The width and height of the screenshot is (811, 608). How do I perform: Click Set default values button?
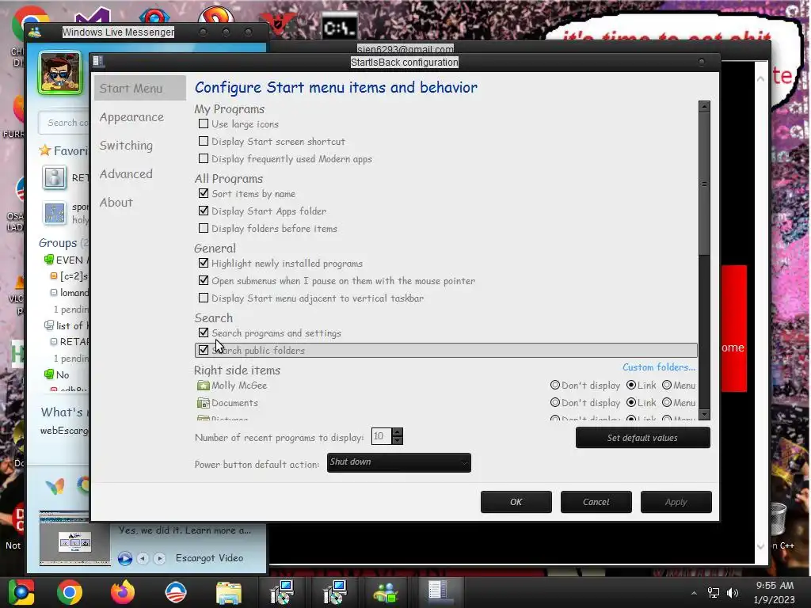coord(642,438)
